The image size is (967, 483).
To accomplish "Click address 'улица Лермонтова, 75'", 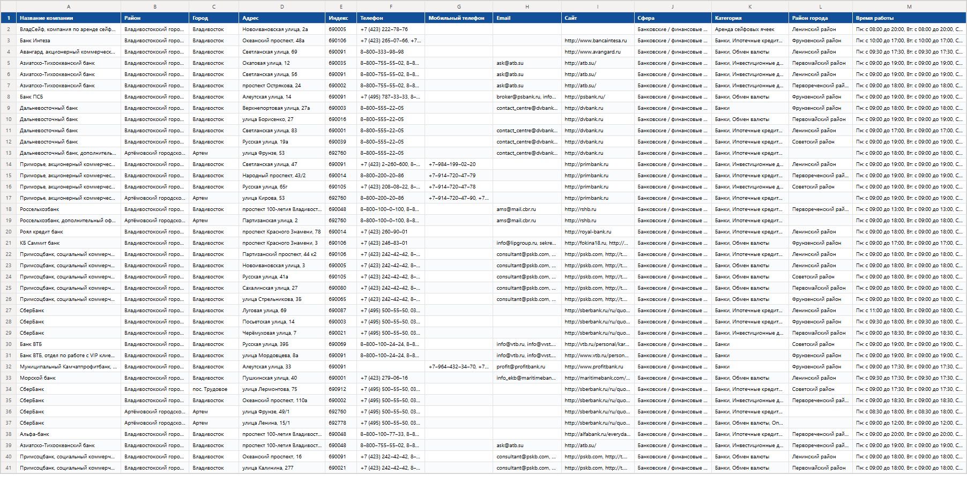I will (x=282, y=389).
